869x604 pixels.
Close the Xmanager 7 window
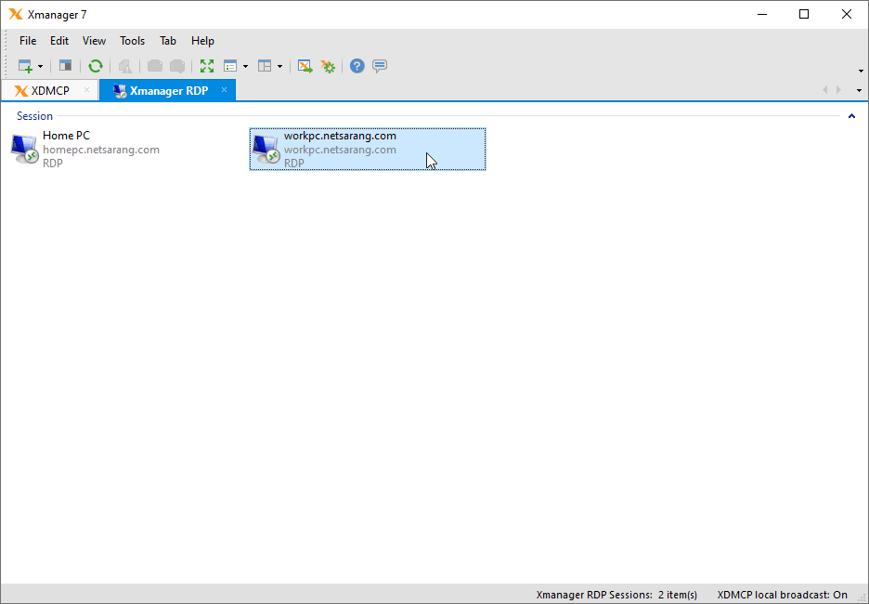847,15
